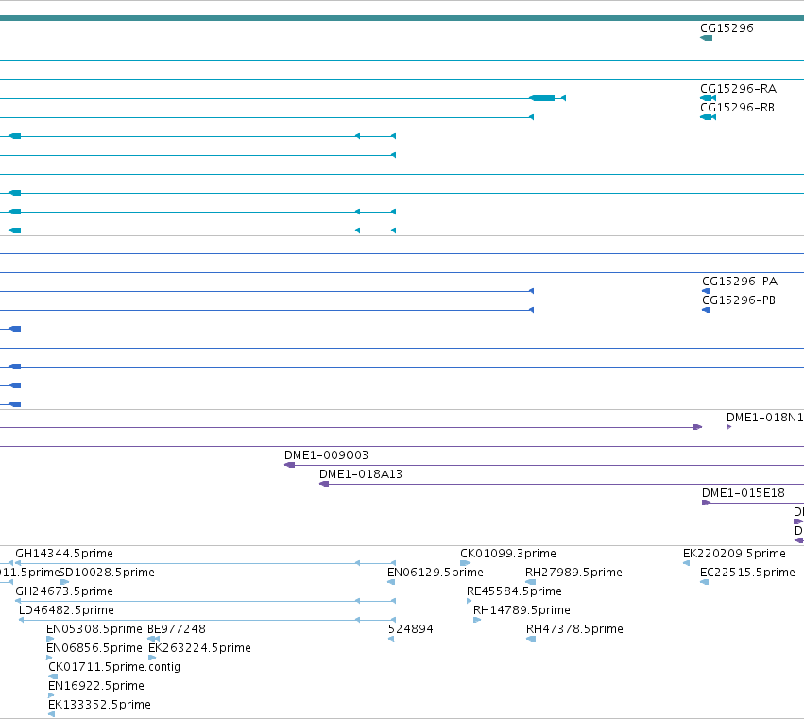804x719 pixels.
Task: Select the EC22515.5prime EST label
Action: [747, 573]
